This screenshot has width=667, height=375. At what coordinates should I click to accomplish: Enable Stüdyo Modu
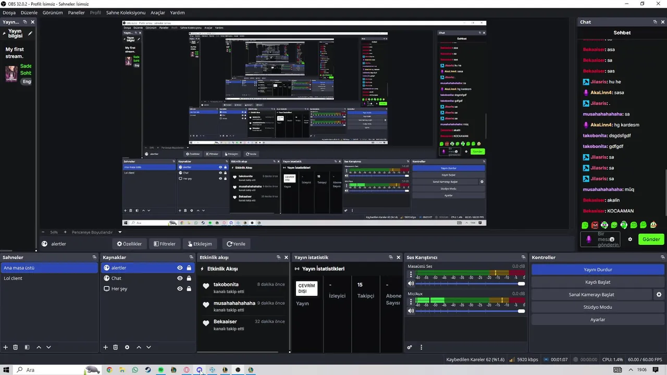(x=598, y=307)
